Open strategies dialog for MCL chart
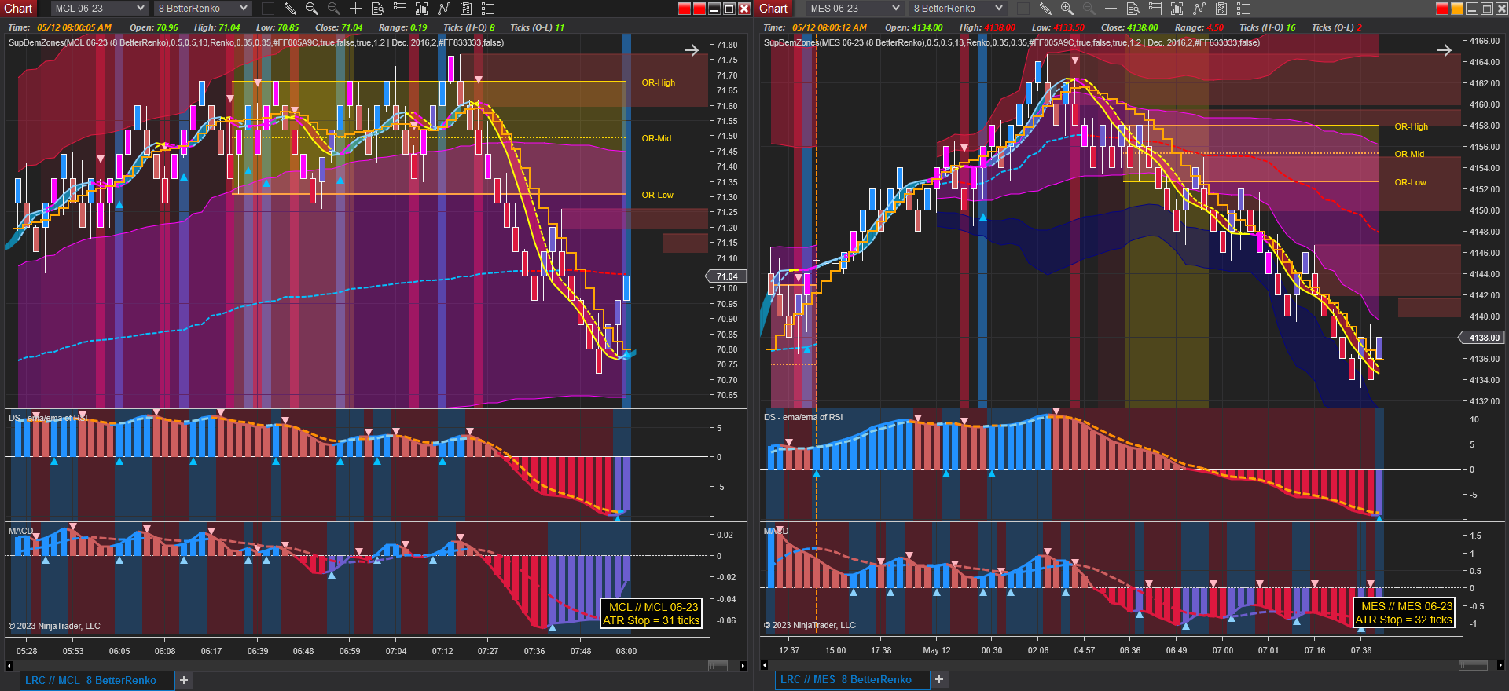 [x=466, y=9]
